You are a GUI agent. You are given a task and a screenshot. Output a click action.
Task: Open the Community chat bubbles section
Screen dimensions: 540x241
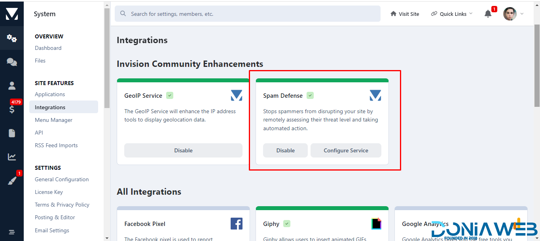tap(12, 62)
